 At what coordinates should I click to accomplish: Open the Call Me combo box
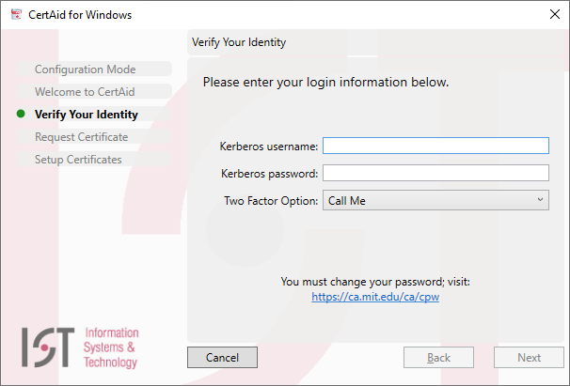click(x=435, y=200)
